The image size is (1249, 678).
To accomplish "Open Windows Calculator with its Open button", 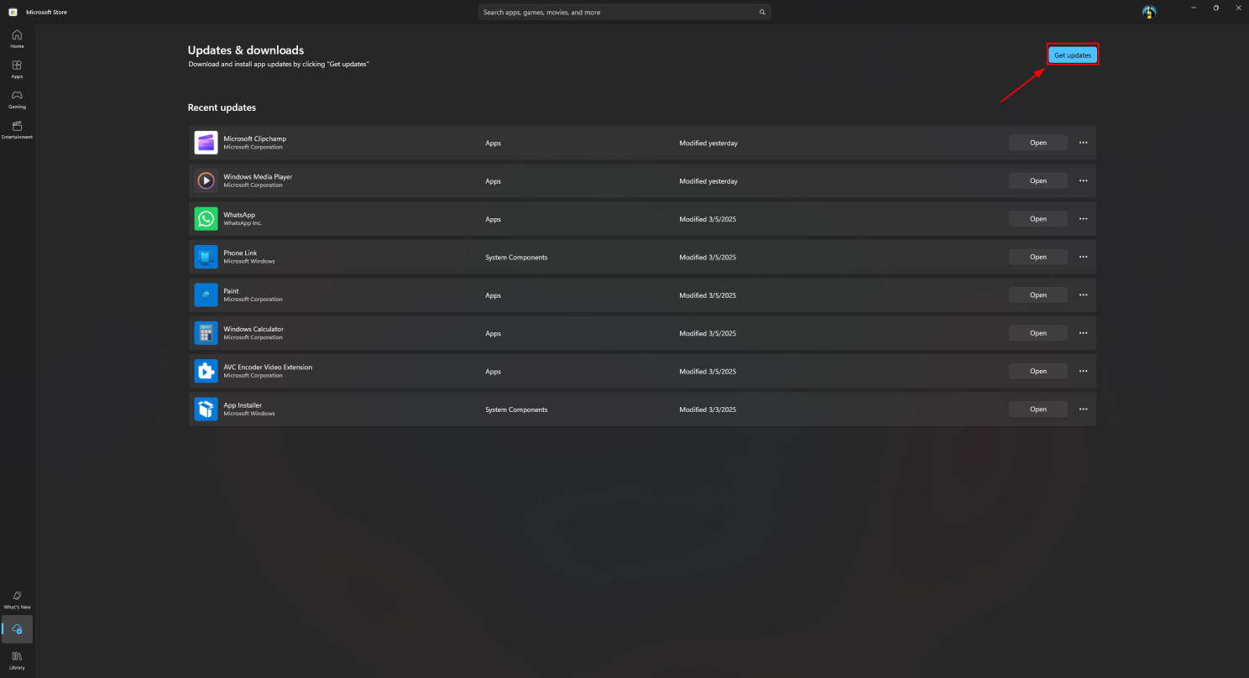I will tap(1038, 333).
